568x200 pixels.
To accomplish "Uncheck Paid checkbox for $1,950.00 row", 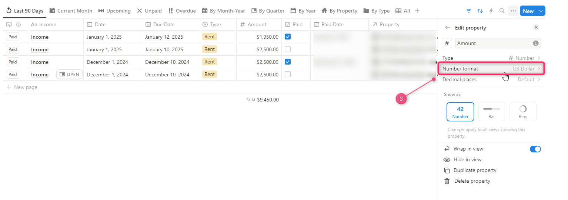I will coord(288,37).
